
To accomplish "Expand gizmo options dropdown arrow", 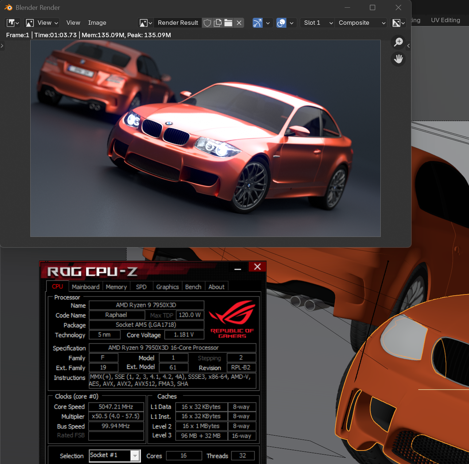I will (268, 23).
